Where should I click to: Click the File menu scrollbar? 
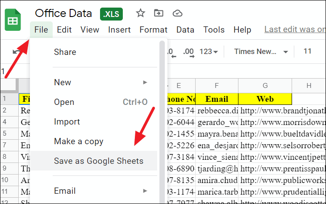[x=162, y=121]
